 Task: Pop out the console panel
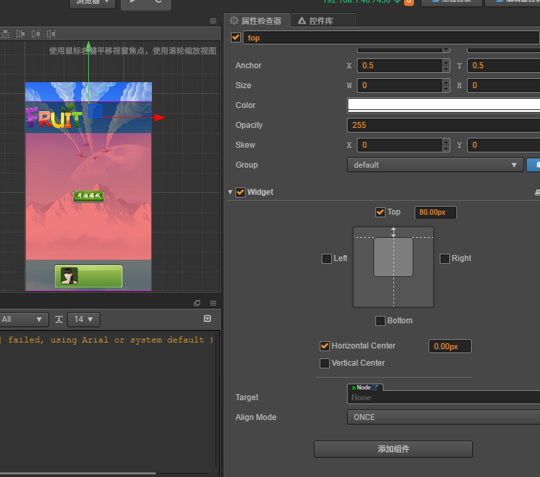coord(197,303)
